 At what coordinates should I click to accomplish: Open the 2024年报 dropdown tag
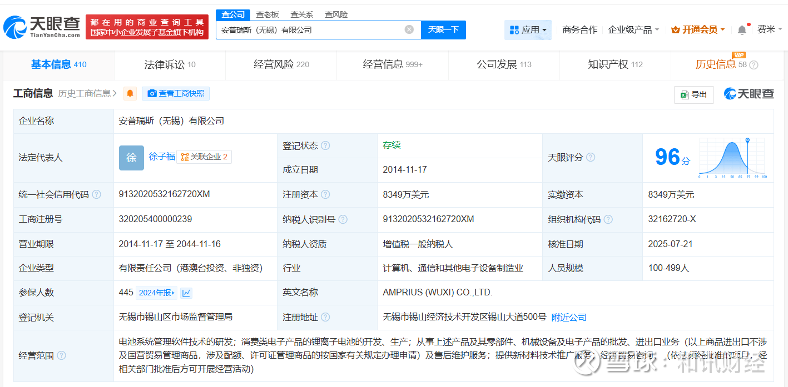(x=157, y=293)
